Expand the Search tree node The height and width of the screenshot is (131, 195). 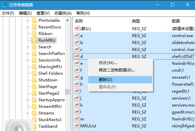click(28, 47)
